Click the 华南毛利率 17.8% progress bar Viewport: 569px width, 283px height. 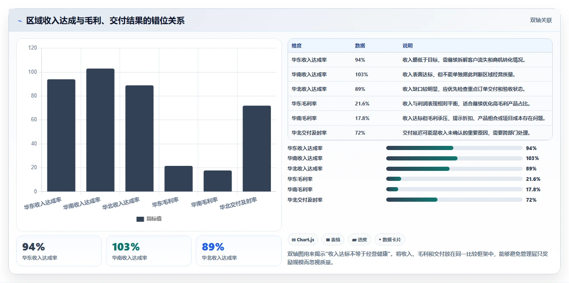(x=454, y=189)
